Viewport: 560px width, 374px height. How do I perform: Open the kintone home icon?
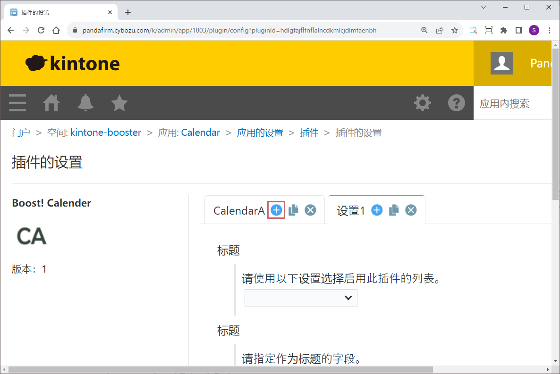click(x=51, y=103)
